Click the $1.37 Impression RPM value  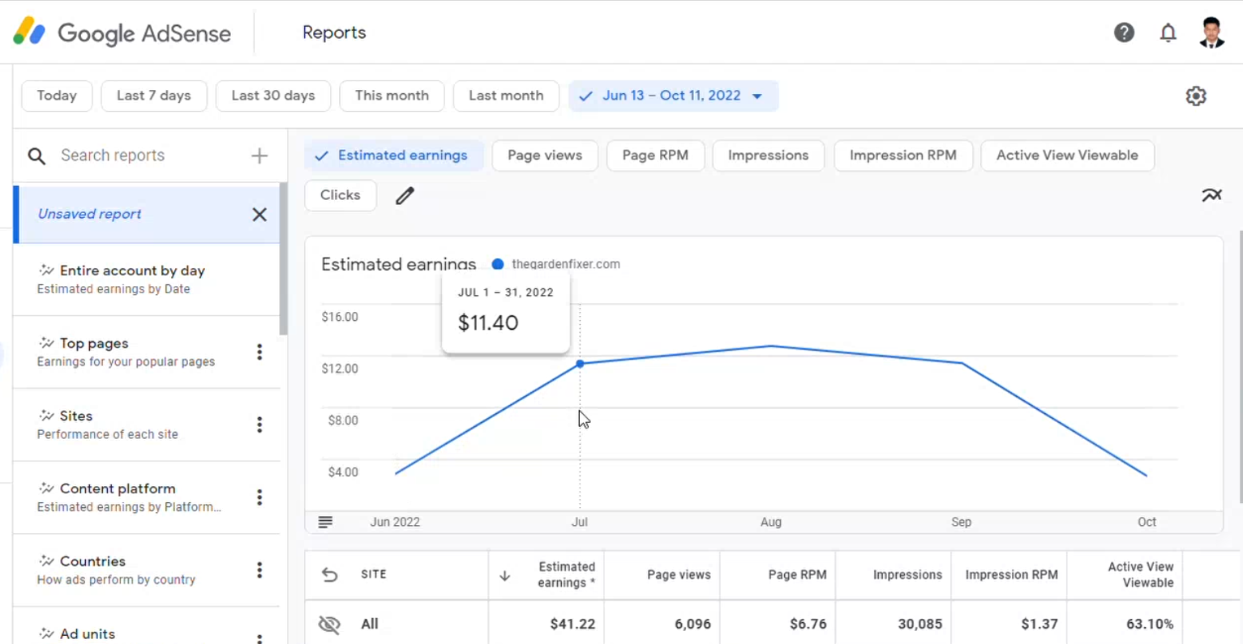point(1039,624)
